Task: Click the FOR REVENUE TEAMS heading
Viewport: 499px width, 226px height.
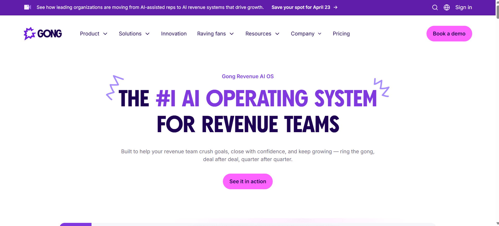Action: [248, 124]
